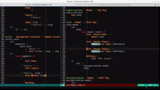Click "Just (Route.Home) ->" on right line 49
The width and height of the screenshot is (160, 90).
(x=99, y=34)
